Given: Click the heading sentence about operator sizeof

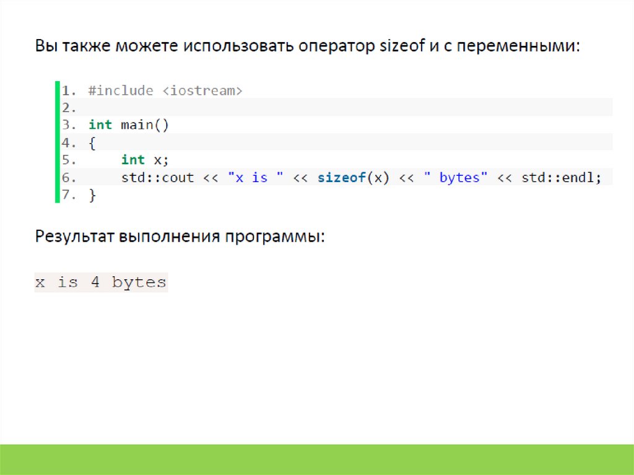Looking at the screenshot, I should [307, 45].
